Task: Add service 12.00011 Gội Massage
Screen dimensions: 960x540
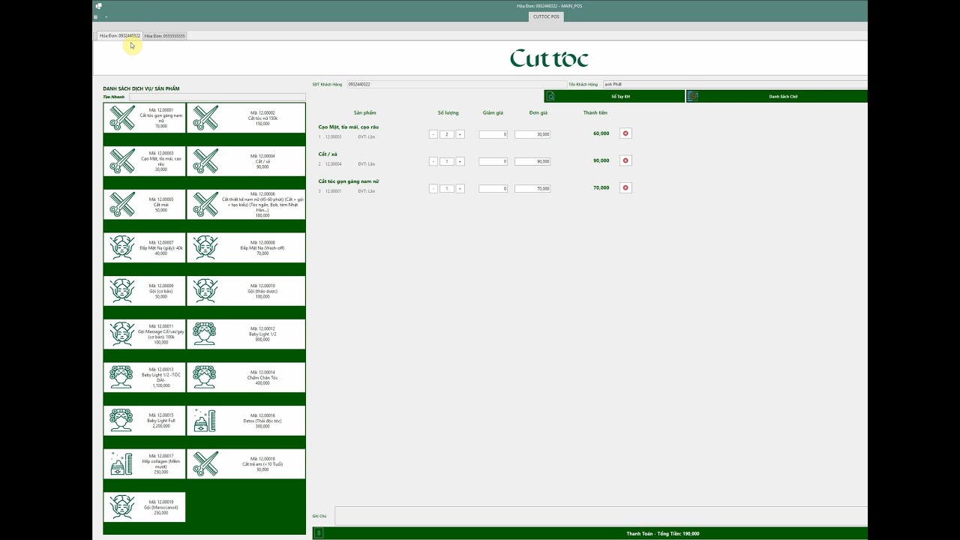Action: click(x=144, y=334)
